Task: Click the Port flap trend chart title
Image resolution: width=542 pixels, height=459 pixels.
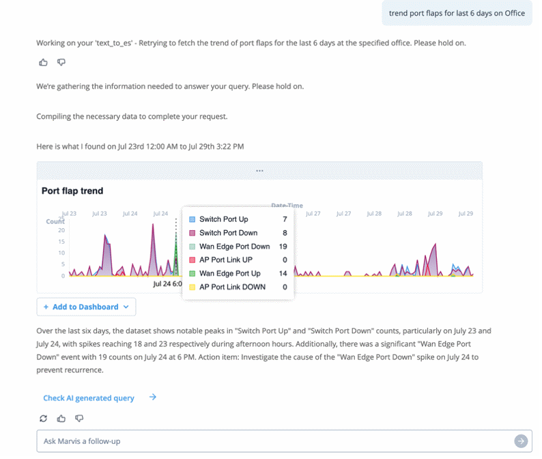Action: (72, 191)
